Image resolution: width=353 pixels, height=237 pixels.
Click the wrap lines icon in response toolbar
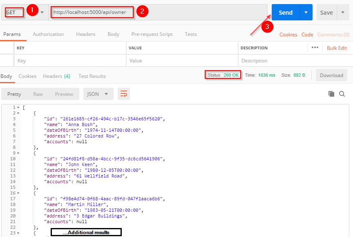124,94
